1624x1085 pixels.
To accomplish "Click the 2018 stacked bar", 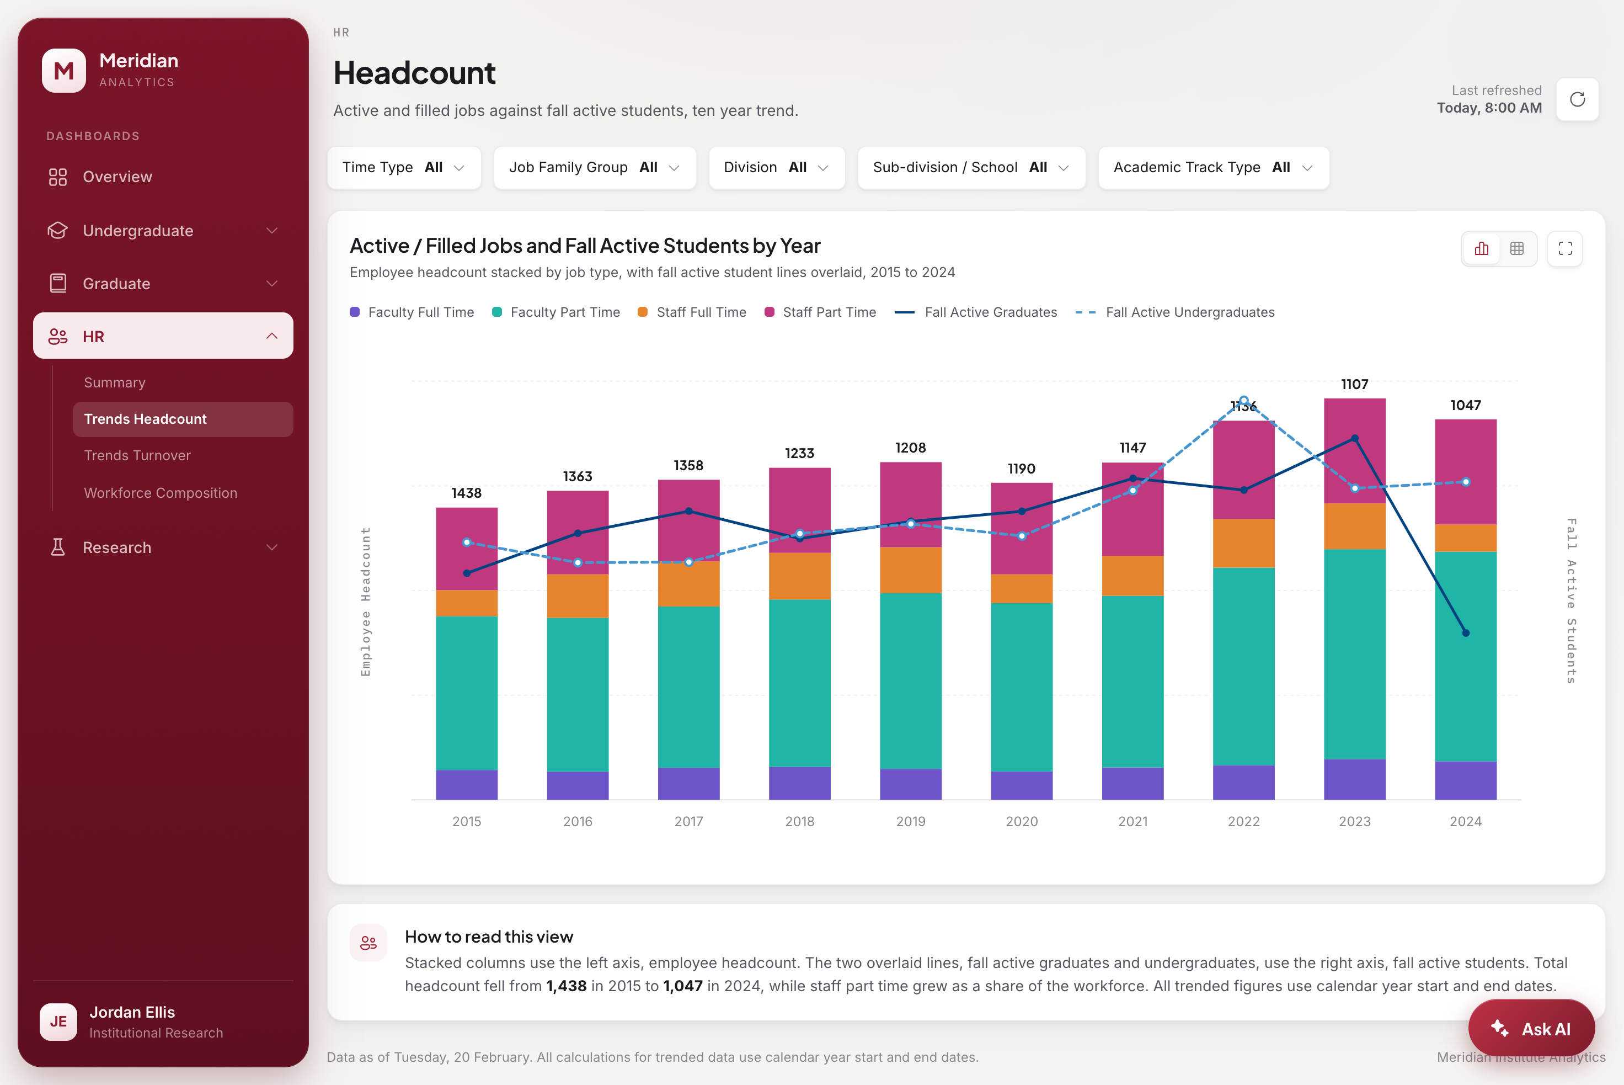I will [799, 634].
